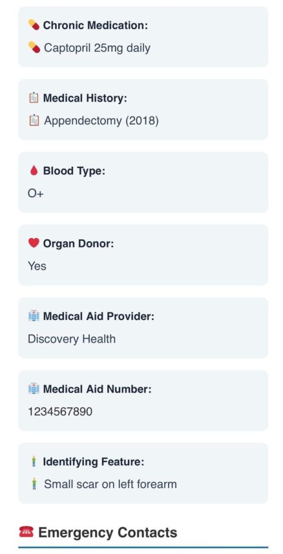Click the Emergency Contacts section heading
The width and height of the screenshot is (283, 554).
108,532
